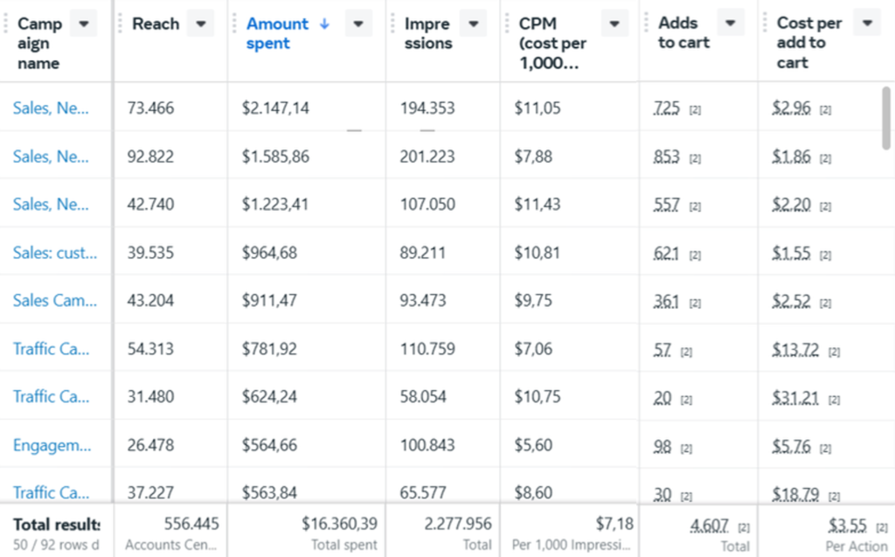This screenshot has width=895, height=557.
Task: Click footnote marker beside $31,21 cost
Action: 834,400
